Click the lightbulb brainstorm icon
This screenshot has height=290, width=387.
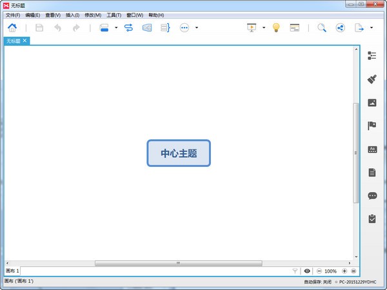point(276,28)
